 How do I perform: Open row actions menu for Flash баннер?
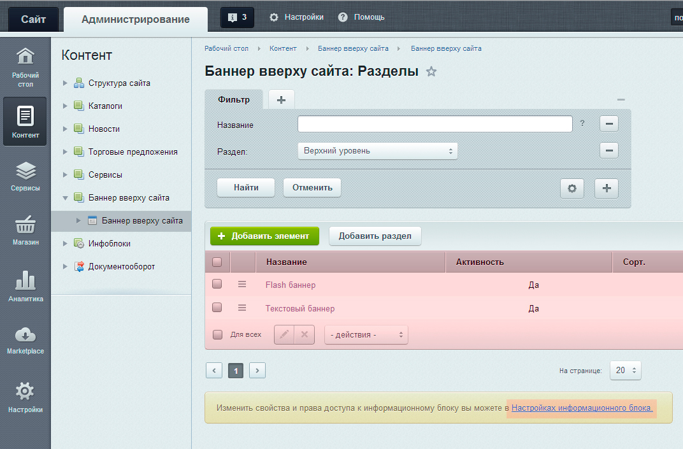242,285
